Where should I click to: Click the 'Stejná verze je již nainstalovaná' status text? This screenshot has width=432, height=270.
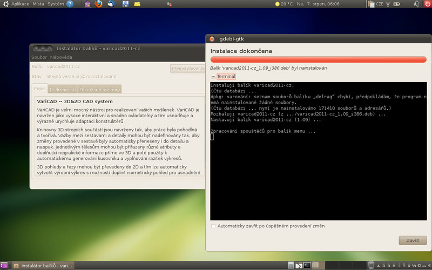[x=82, y=76]
